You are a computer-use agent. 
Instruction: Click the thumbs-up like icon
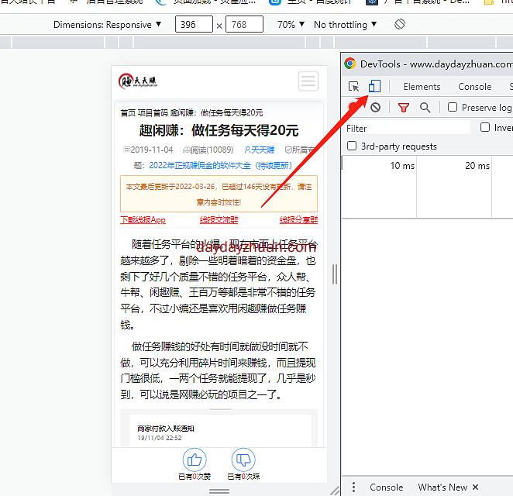195,460
